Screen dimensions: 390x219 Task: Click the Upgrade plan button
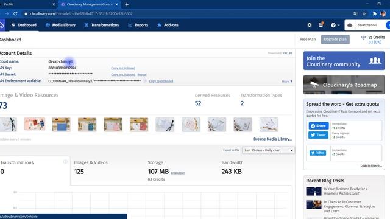click(335, 39)
